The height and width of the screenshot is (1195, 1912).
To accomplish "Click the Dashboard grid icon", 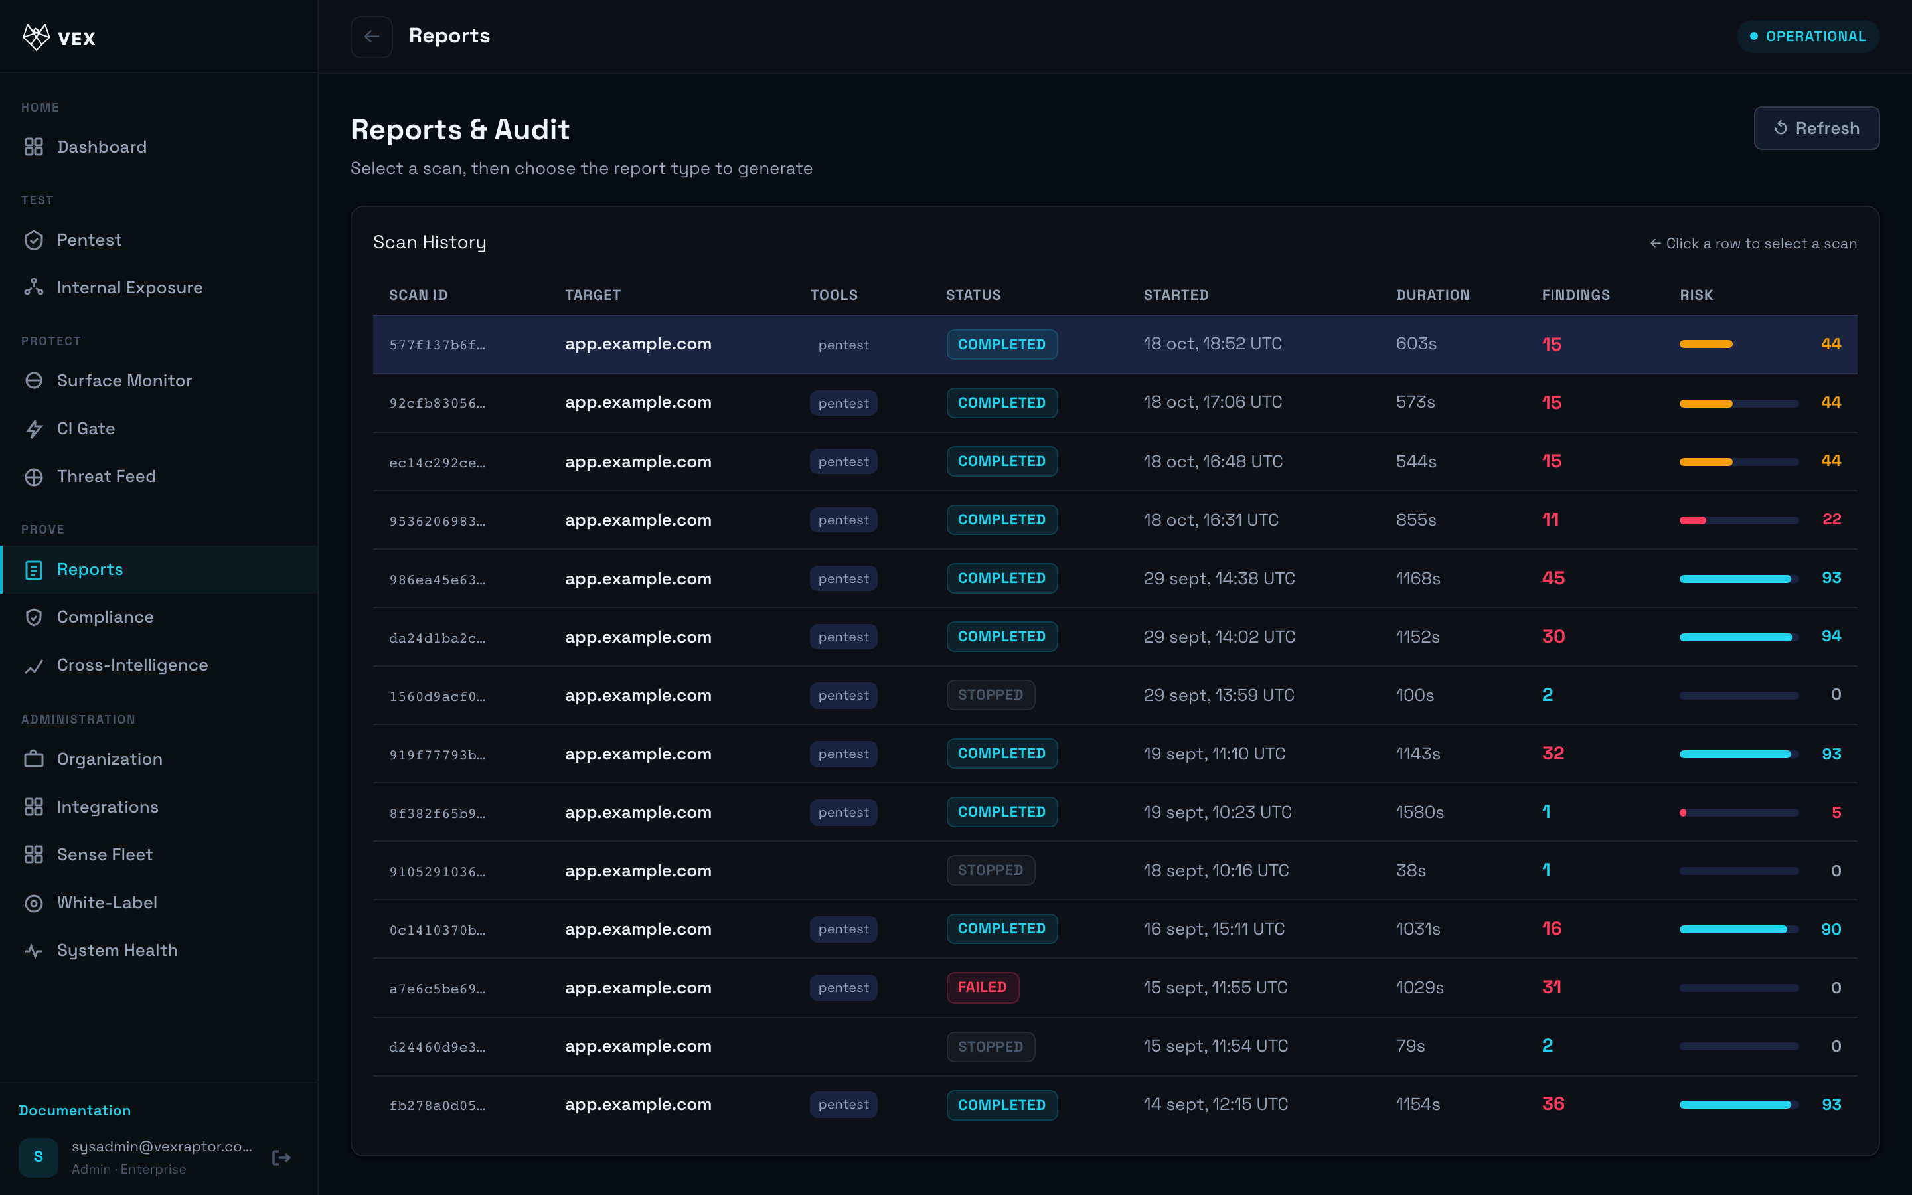I will (x=34, y=147).
